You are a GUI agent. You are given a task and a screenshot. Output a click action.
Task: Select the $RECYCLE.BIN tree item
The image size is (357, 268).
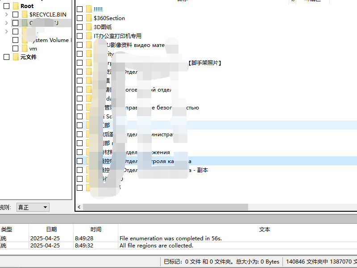pos(48,15)
